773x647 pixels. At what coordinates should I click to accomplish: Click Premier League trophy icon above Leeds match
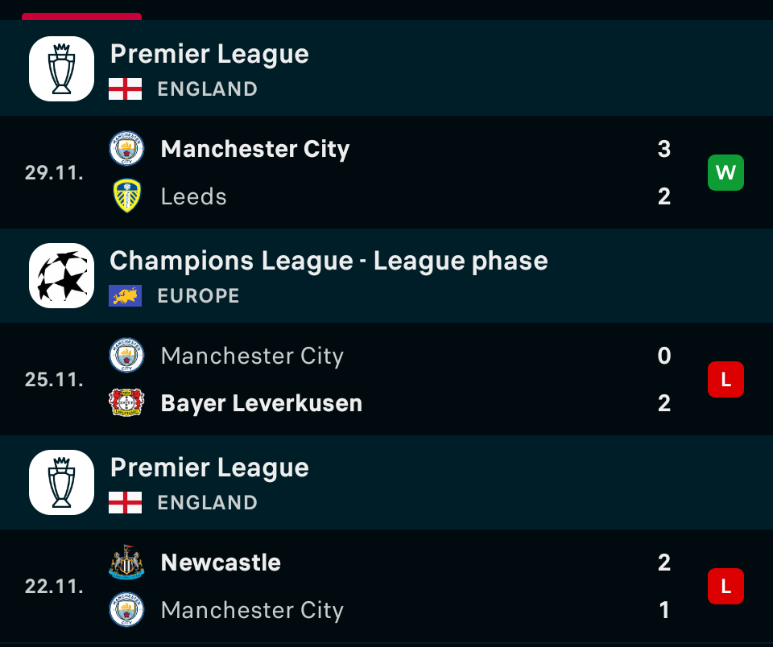62,69
